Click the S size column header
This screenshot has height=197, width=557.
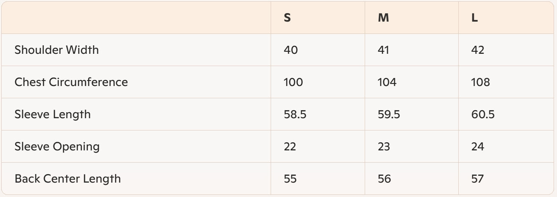287,19
